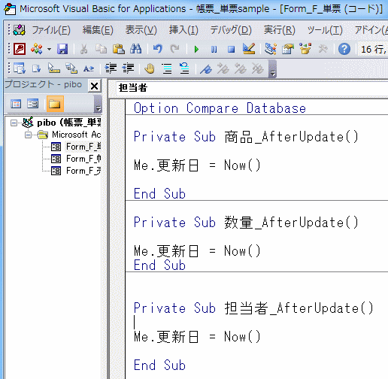Click the Indent icon
The width and height of the screenshot is (388, 379).
tap(111, 68)
